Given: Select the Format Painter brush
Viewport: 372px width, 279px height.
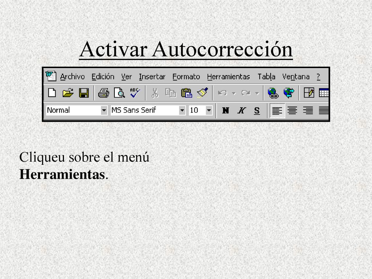Looking at the screenshot, I should pyautogui.click(x=202, y=93).
